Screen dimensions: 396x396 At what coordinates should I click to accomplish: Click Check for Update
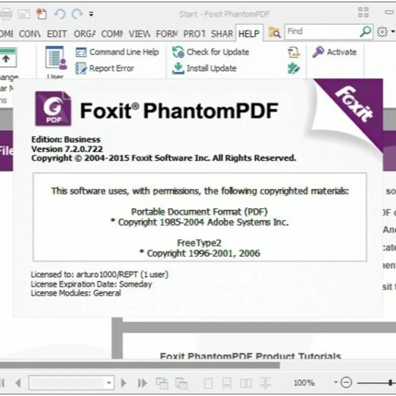click(211, 52)
